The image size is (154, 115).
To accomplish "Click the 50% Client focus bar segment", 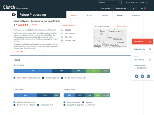I will click(25, 95).
